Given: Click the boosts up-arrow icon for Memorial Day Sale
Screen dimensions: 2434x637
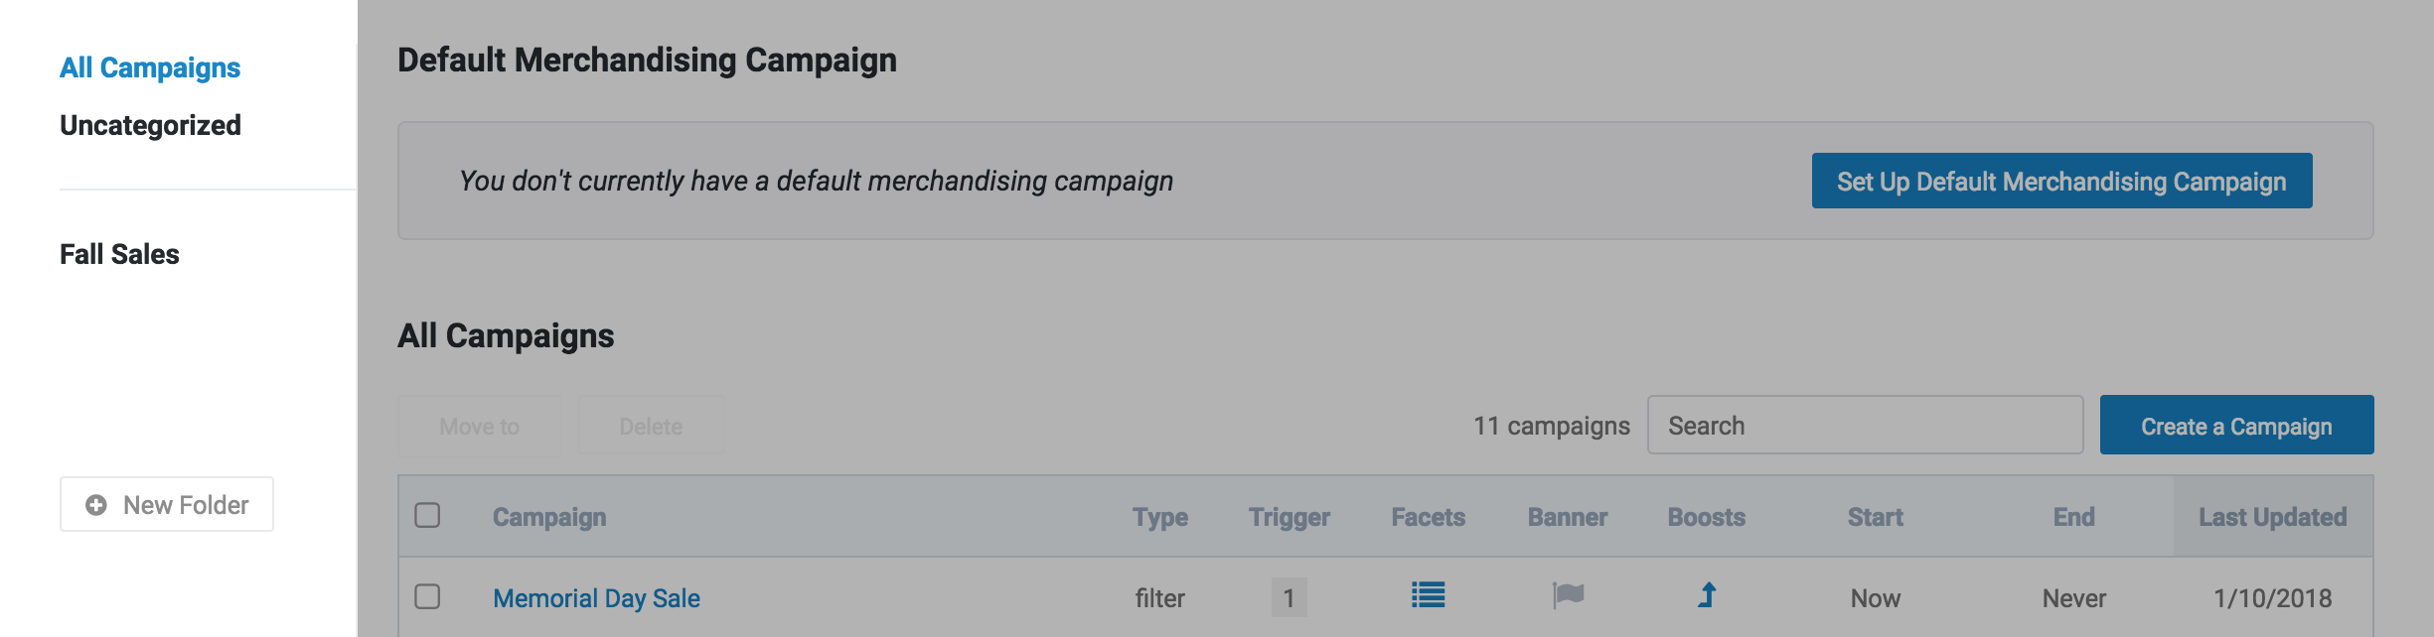Looking at the screenshot, I should [x=1707, y=595].
